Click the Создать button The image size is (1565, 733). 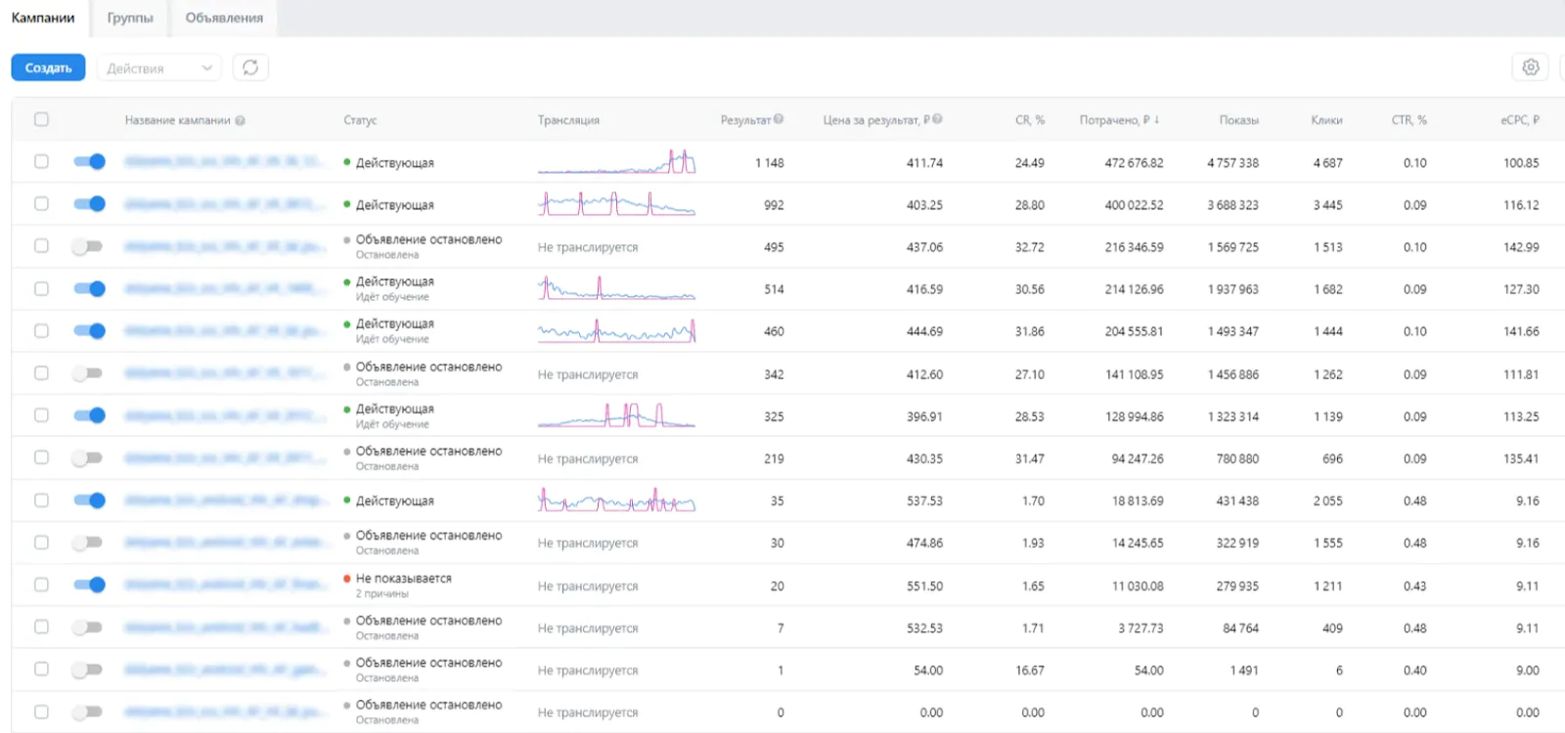coord(48,67)
